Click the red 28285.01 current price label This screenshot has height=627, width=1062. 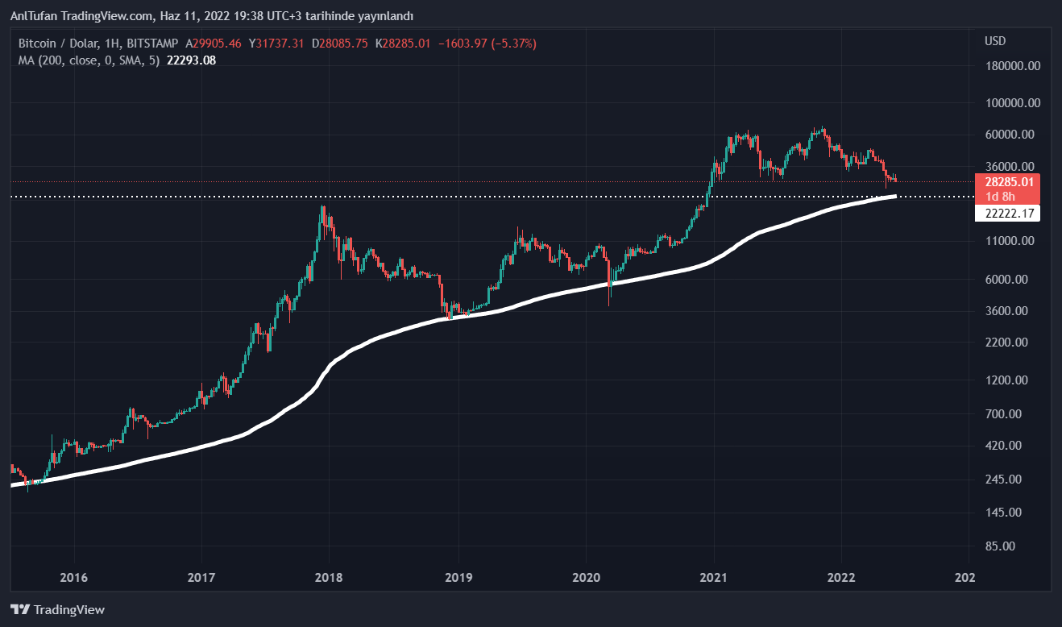click(1007, 181)
